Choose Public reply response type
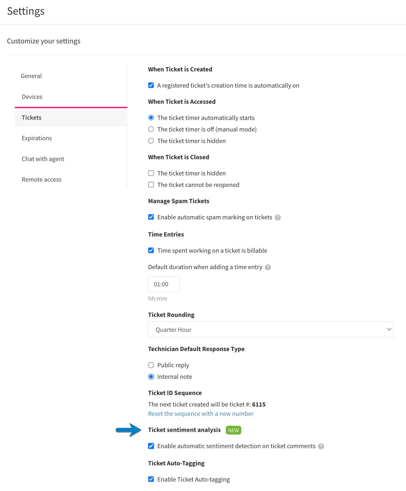The width and height of the screenshot is (406, 491). coord(151,365)
